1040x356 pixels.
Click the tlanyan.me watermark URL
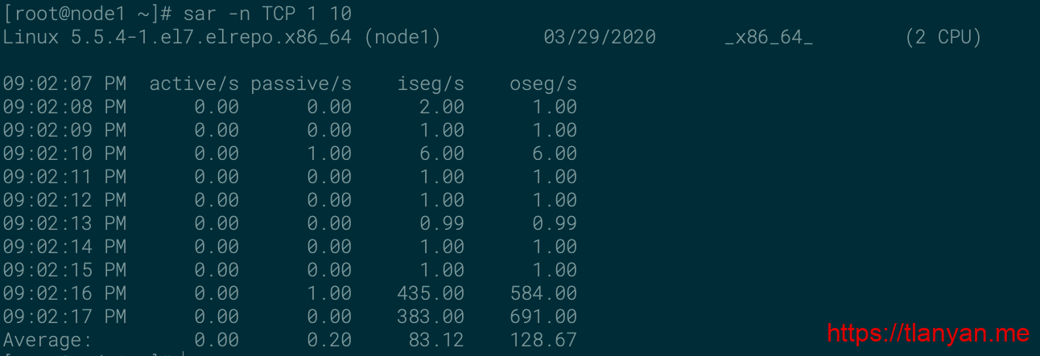[x=928, y=333]
